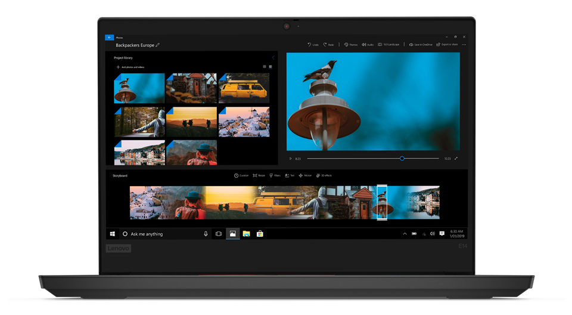Open the Duration storyboard tool
The height and width of the screenshot is (315, 572).
[241, 176]
